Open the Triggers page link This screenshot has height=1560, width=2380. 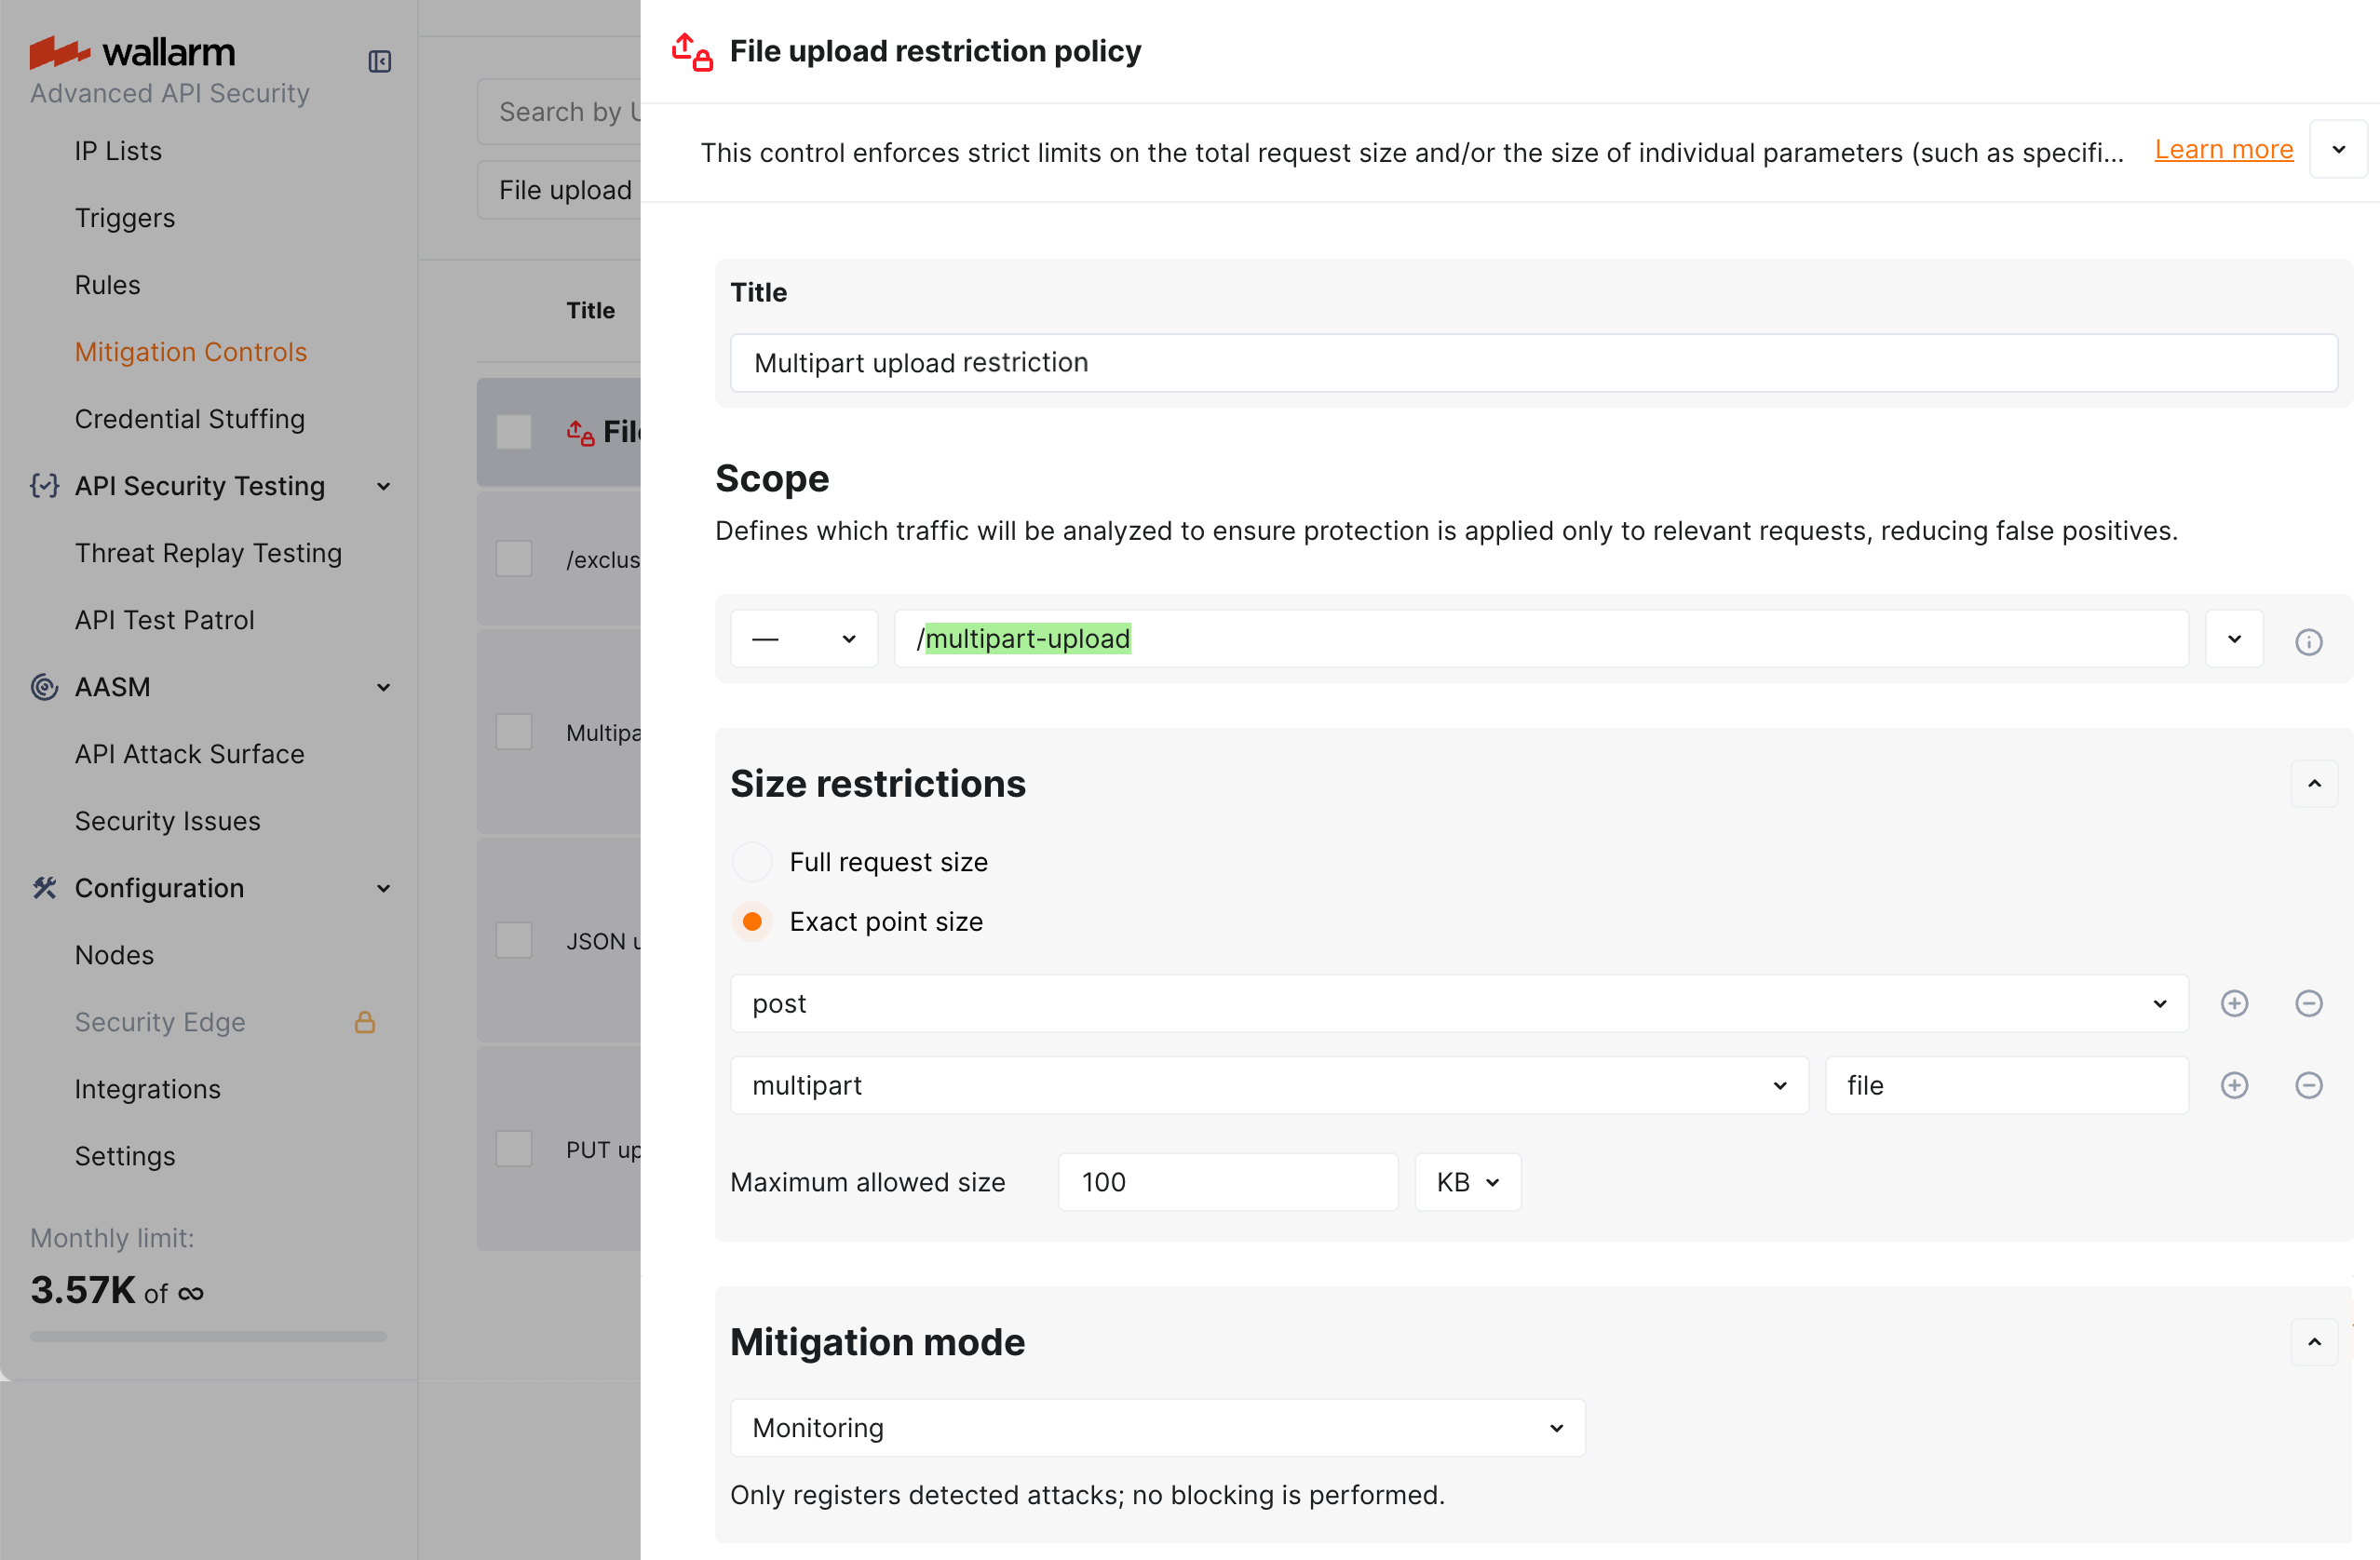pyautogui.click(x=124, y=218)
